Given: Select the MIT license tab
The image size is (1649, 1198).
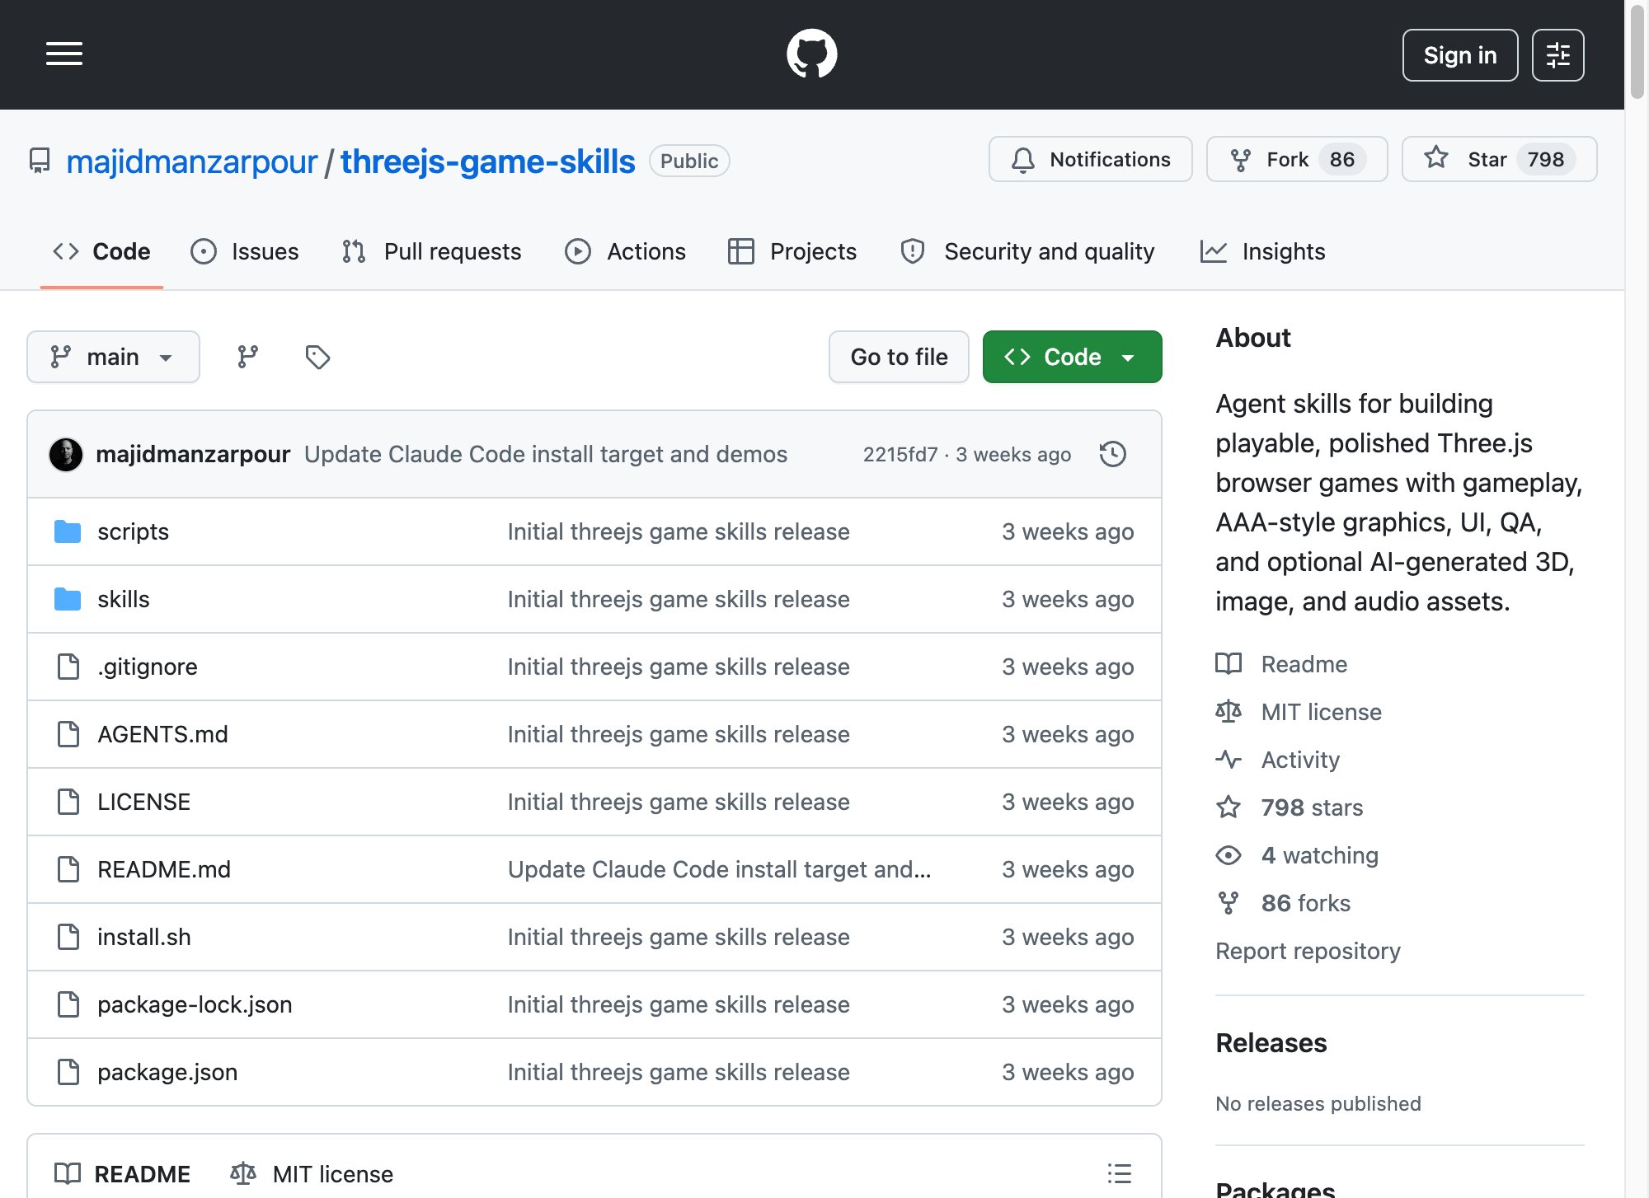Looking at the screenshot, I should 312,1174.
